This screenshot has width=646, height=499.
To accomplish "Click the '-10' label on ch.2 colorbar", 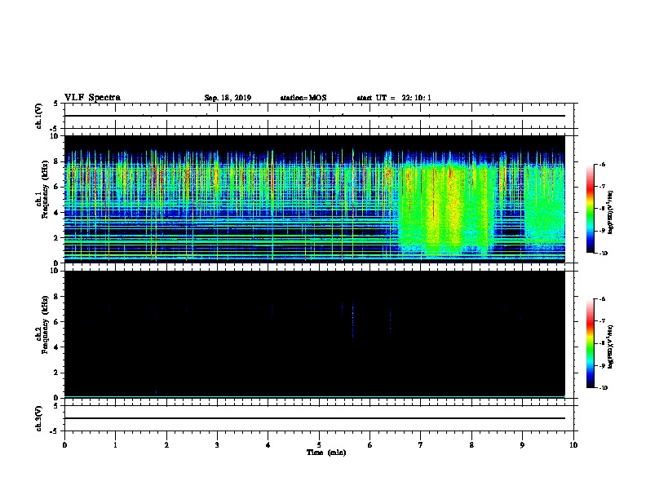I will (602, 388).
